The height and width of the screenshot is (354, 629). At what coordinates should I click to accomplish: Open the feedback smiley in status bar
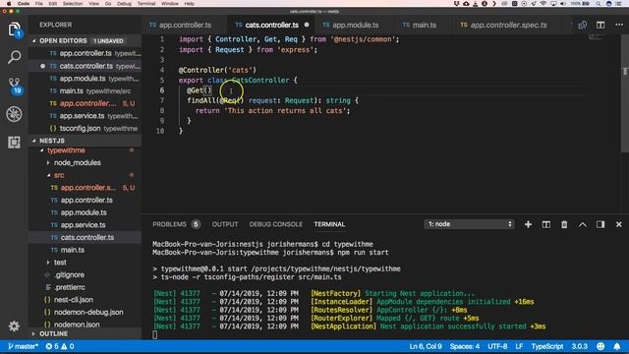(x=600, y=346)
